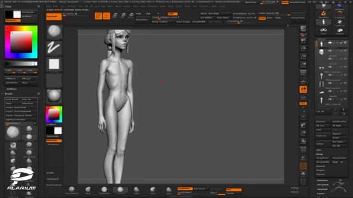The width and height of the screenshot is (353, 198).
Task: Toggle the LazyMouse button
Action: click(x=185, y=189)
